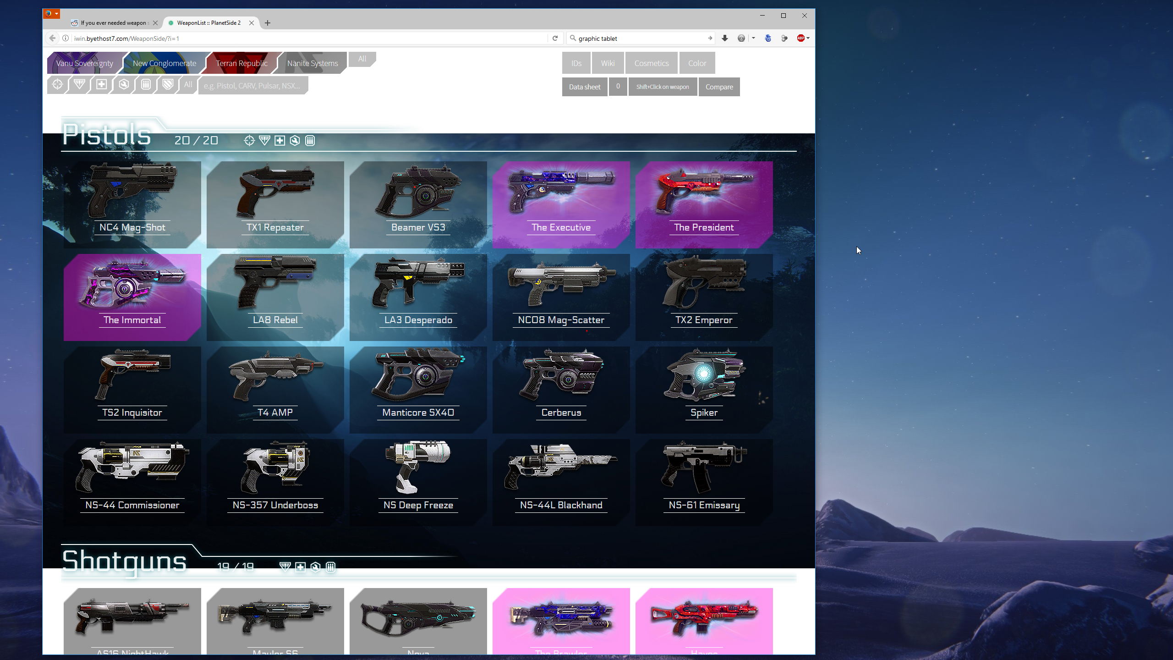Click the Compare button
Screen dimensions: 1173x660
718,87
